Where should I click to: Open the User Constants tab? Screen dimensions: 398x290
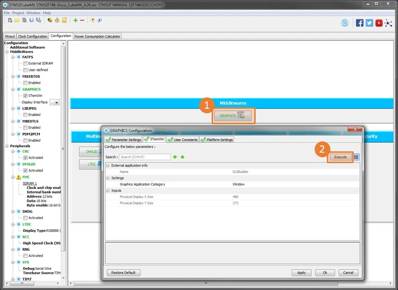click(x=183, y=140)
